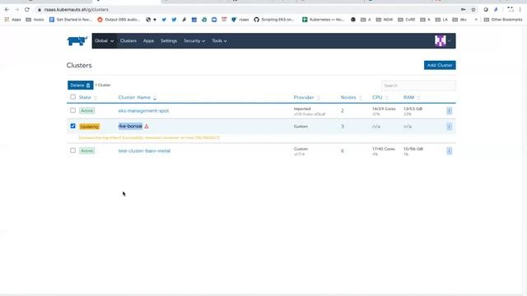Open the actions menu for eks-management-spot row

click(x=449, y=111)
